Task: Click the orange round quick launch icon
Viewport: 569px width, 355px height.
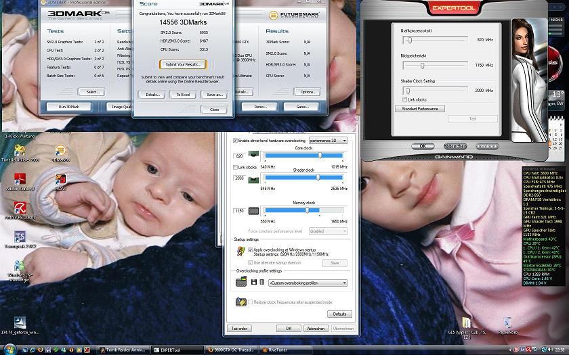Action: point(72,350)
